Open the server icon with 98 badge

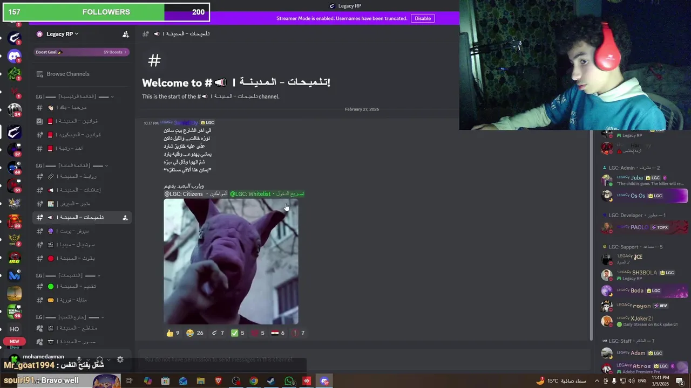(x=15, y=311)
